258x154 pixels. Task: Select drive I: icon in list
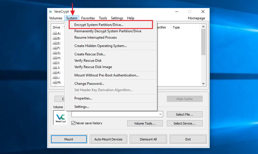[x=55, y=63]
